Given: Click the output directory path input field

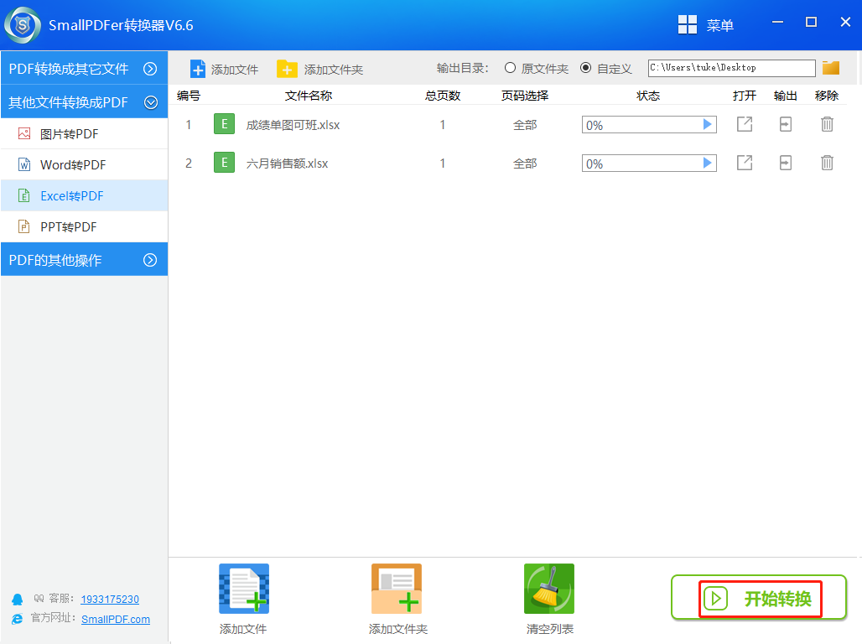Looking at the screenshot, I should 730,68.
